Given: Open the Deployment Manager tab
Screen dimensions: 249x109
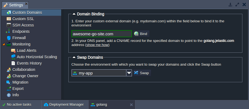Looking at the screenshot, I should (x=65, y=105).
